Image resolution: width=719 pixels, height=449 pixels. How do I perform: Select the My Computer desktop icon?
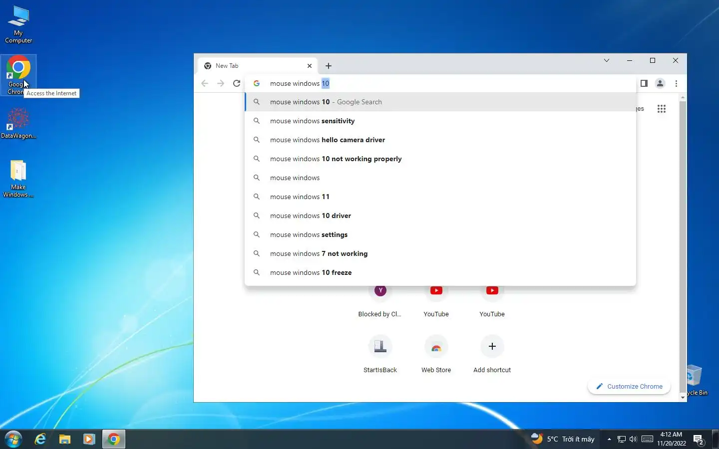click(x=18, y=25)
